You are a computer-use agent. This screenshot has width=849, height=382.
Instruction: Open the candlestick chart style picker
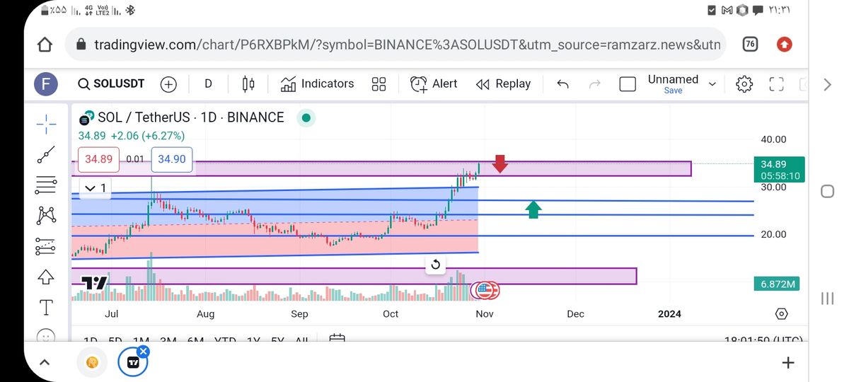point(248,84)
